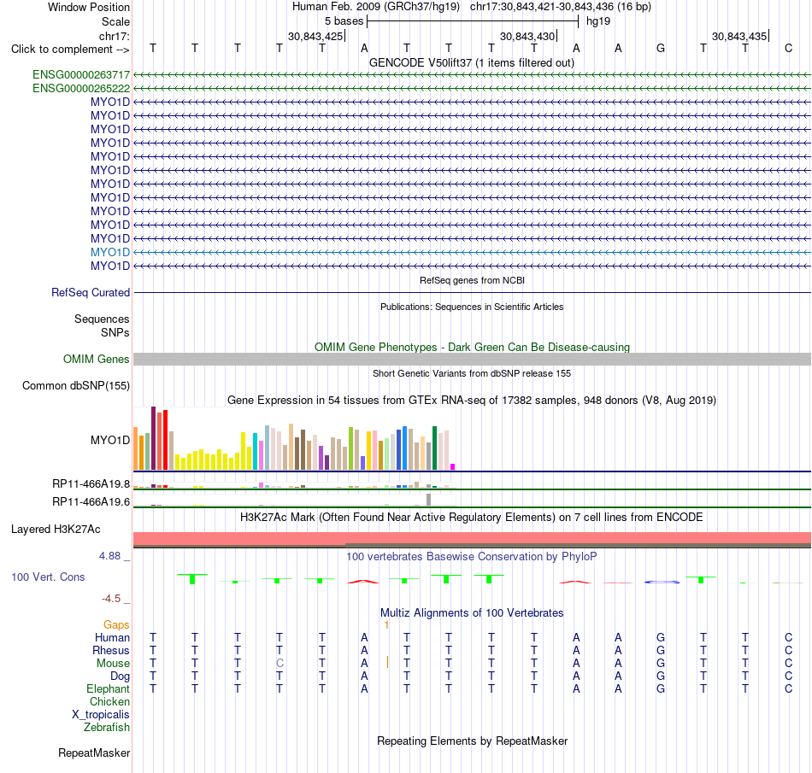Select the Mouse alignment row label

[x=113, y=664]
